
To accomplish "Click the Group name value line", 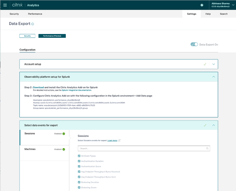I will tap(60, 108).
